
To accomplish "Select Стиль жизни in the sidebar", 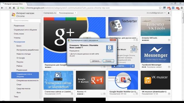I will point(19,34).
